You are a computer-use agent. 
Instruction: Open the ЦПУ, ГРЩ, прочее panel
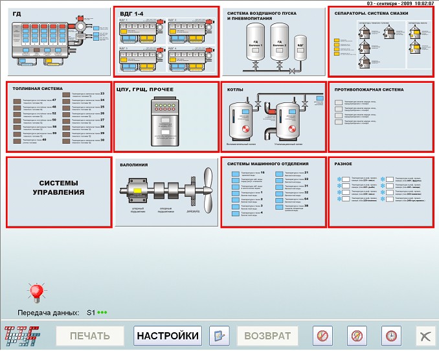point(166,117)
